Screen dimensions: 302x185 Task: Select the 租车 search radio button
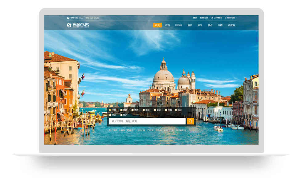click(x=144, y=110)
